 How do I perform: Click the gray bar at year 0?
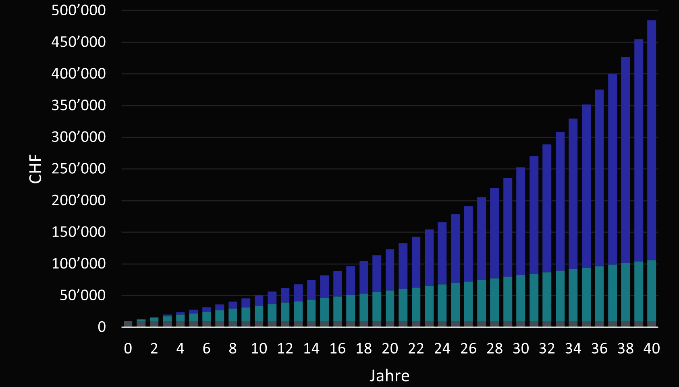pyautogui.click(x=128, y=324)
